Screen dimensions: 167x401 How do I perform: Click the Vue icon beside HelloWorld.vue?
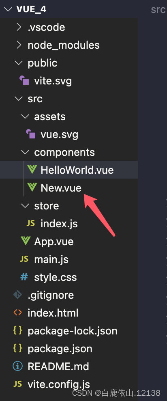point(32,170)
